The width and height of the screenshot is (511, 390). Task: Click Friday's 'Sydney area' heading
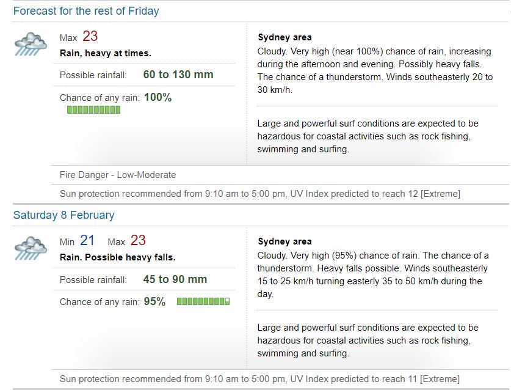285,37
